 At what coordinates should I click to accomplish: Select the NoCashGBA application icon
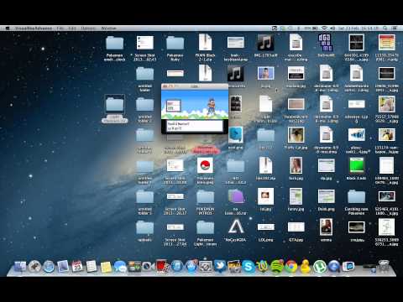coord(236,231)
